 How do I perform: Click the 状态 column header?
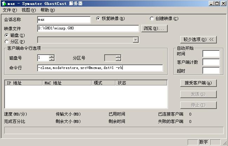141,83
